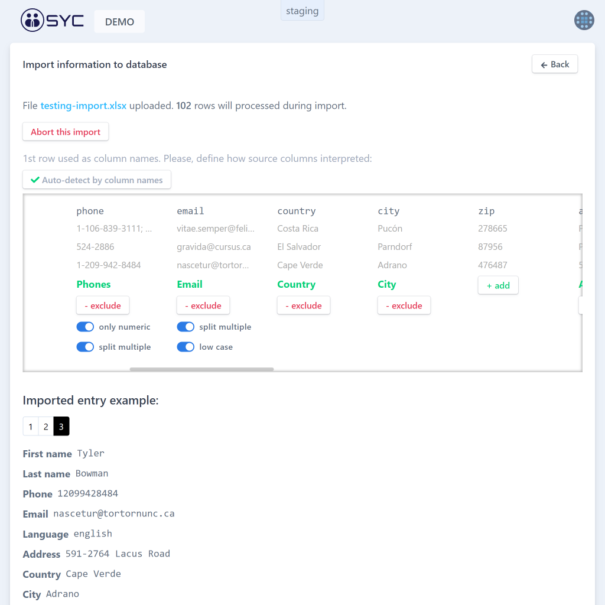Image resolution: width=605 pixels, height=605 pixels.
Task: Exclude the email column
Action: [203, 305]
